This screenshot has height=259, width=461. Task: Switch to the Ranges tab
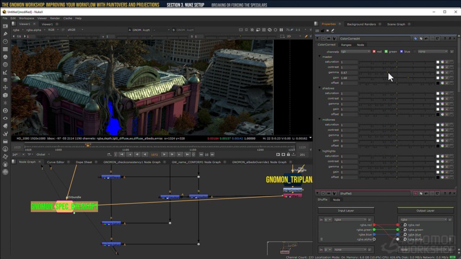click(x=346, y=45)
